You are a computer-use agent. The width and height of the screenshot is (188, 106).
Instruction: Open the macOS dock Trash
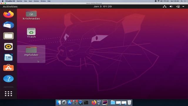click(x=129, y=102)
